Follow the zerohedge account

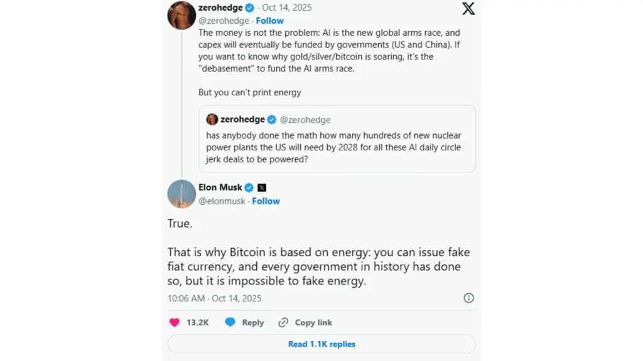click(269, 21)
